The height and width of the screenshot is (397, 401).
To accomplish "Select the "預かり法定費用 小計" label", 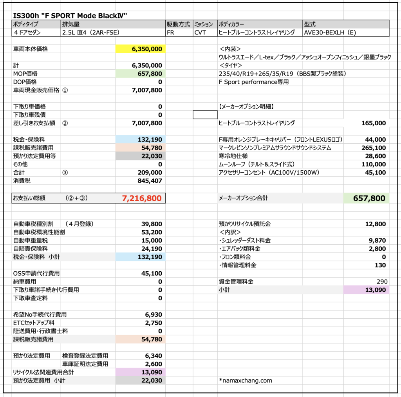I will (39, 381).
